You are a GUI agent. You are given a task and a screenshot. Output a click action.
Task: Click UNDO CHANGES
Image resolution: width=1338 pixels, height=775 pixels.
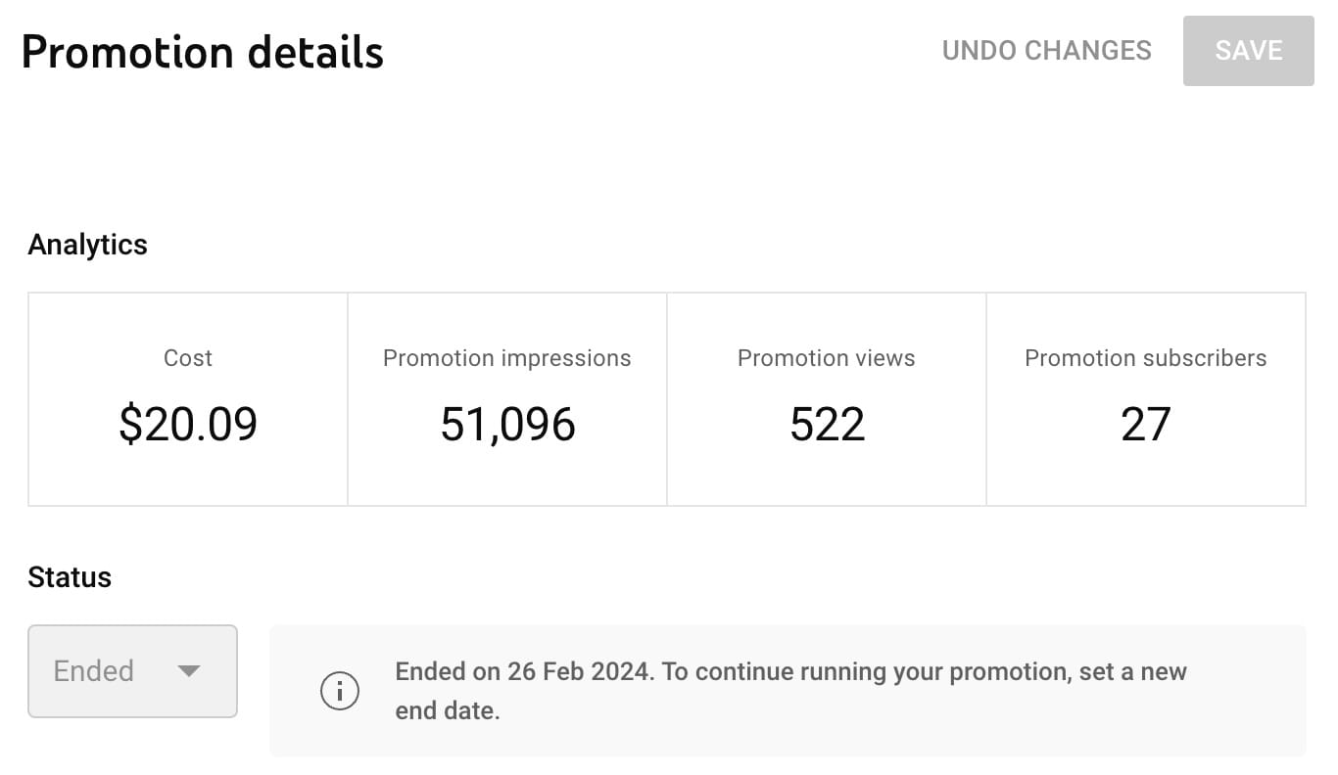coord(1046,50)
